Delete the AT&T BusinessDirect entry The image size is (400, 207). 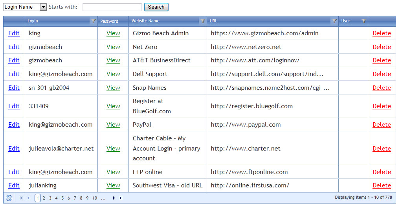(382, 60)
